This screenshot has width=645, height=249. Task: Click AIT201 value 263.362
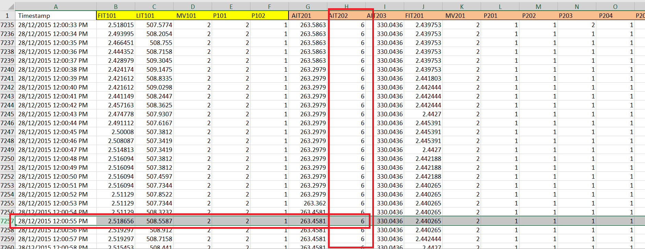308,203
